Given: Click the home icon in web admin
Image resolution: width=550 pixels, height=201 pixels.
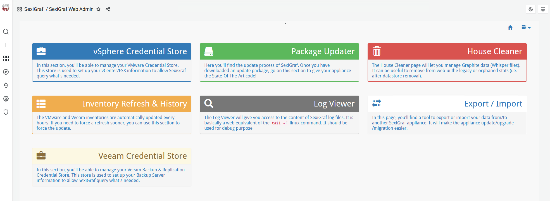Looking at the screenshot, I should click(510, 27).
